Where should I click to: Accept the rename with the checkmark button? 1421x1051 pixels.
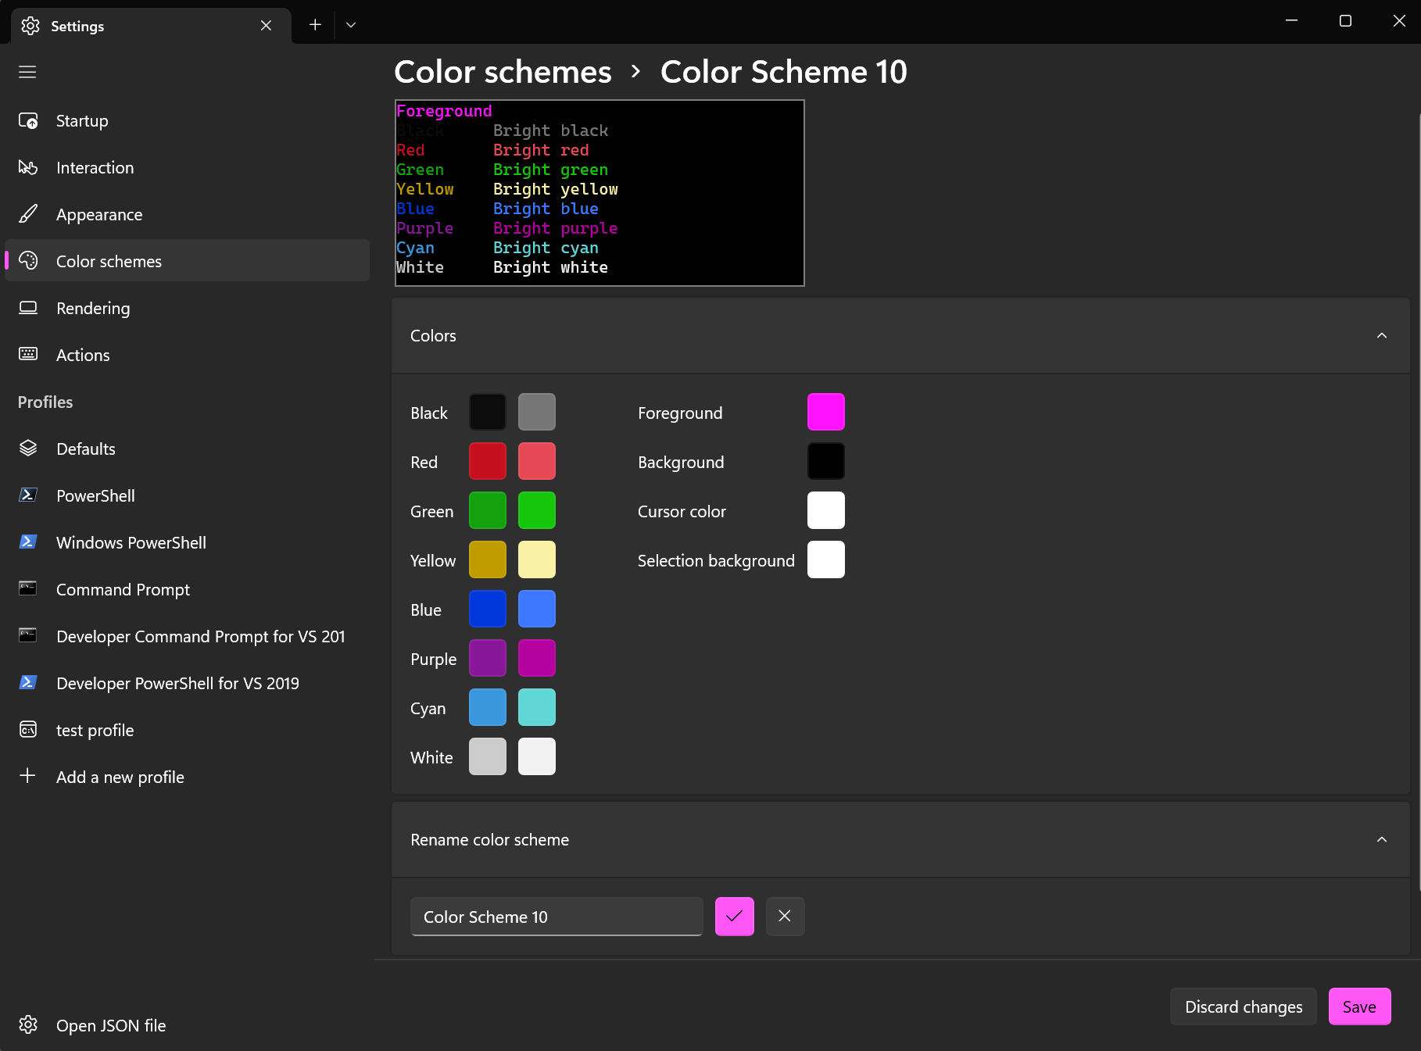click(735, 917)
